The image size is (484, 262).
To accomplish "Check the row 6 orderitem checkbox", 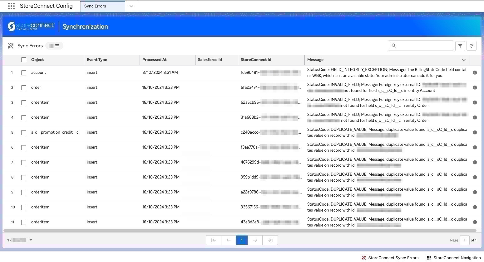I will 24,148.
